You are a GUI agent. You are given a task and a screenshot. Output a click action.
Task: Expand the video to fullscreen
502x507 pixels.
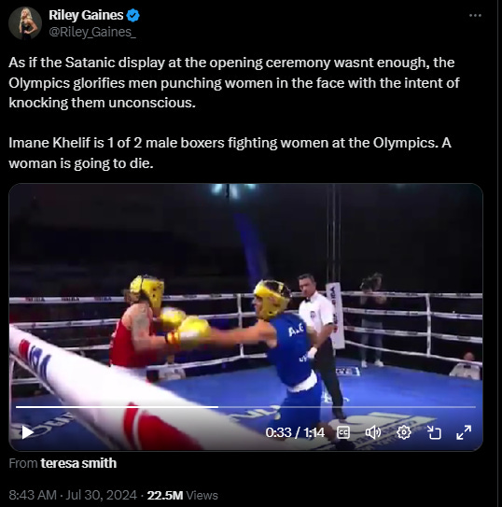pos(464,432)
